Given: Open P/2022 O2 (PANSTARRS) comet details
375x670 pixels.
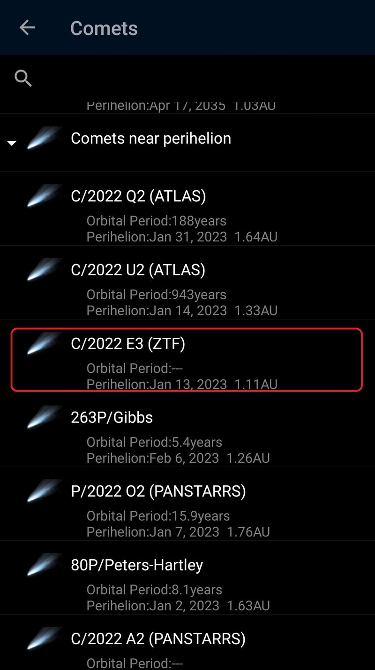Looking at the screenshot, I should (158, 491).
